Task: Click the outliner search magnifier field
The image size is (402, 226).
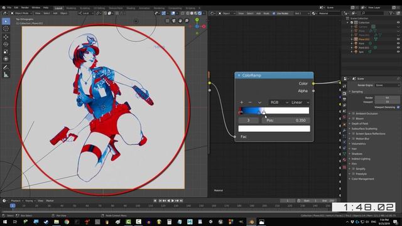Action: pos(372,13)
